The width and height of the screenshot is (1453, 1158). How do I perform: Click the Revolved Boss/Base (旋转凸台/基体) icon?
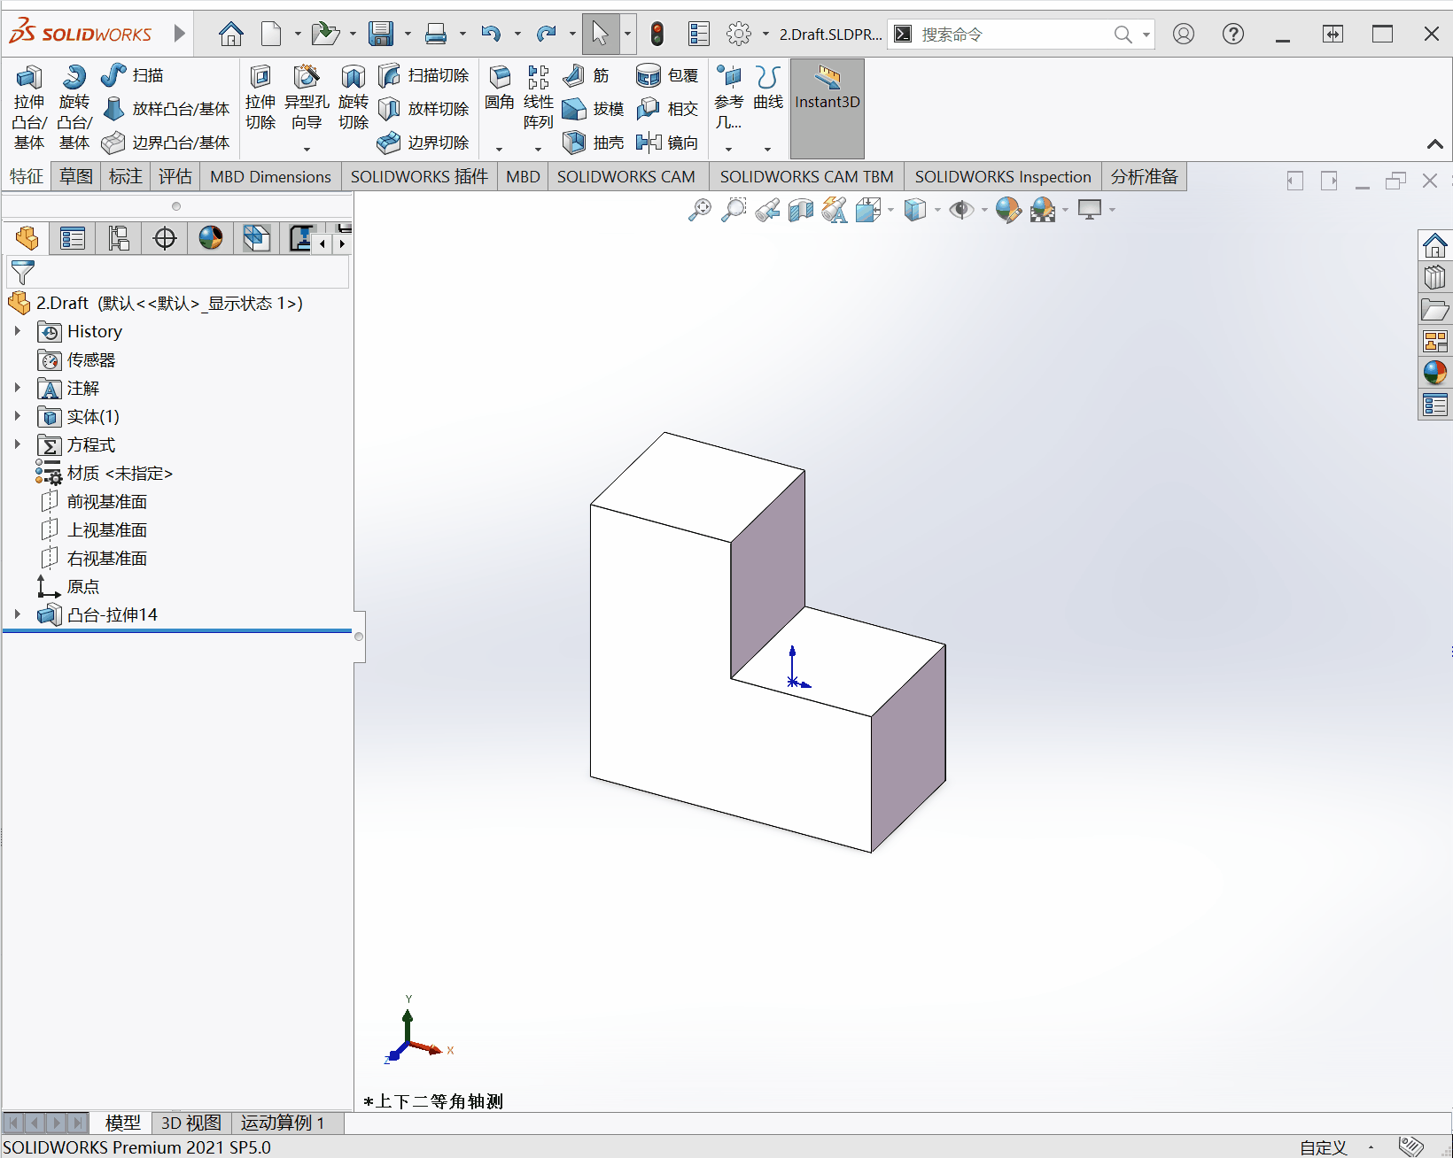point(74,77)
